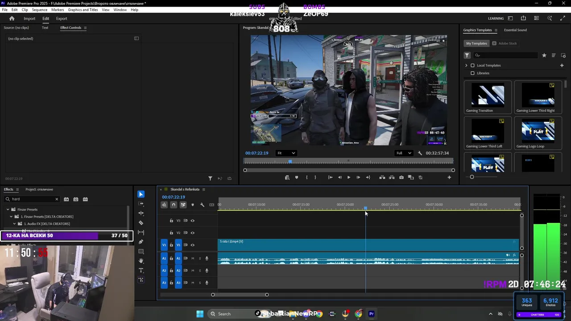Open the Graphics Templates panel menu
The image size is (571, 321).
[496, 30]
